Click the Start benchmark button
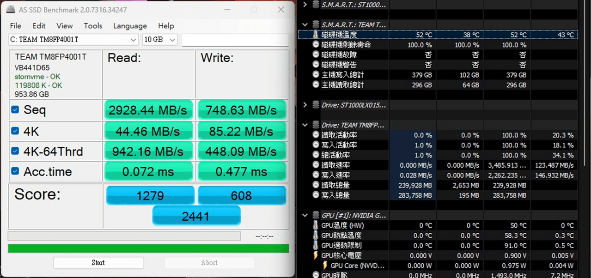Image resolution: width=591 pixels, height=278 pixels. 98,263
